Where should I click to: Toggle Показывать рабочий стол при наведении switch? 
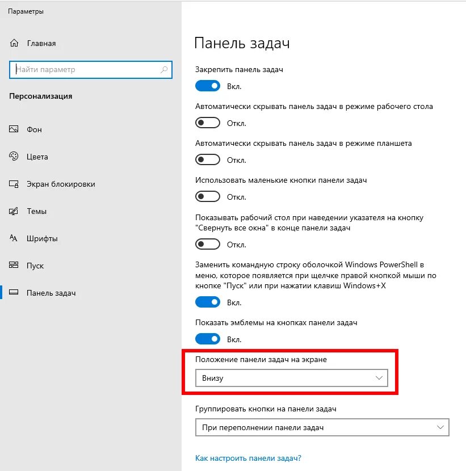click(x=208, y=244)
